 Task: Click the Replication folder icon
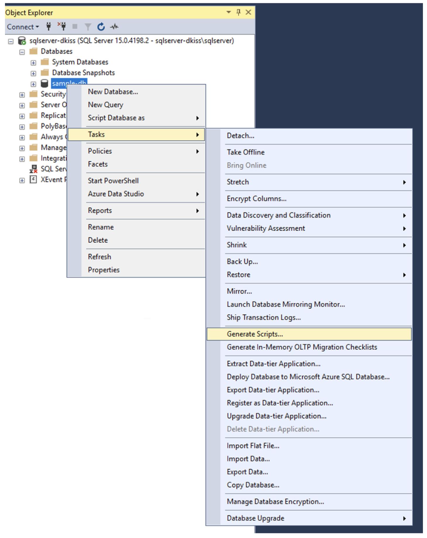coord(34,115)
